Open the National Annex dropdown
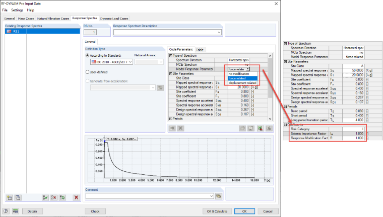 pos(149,62)
